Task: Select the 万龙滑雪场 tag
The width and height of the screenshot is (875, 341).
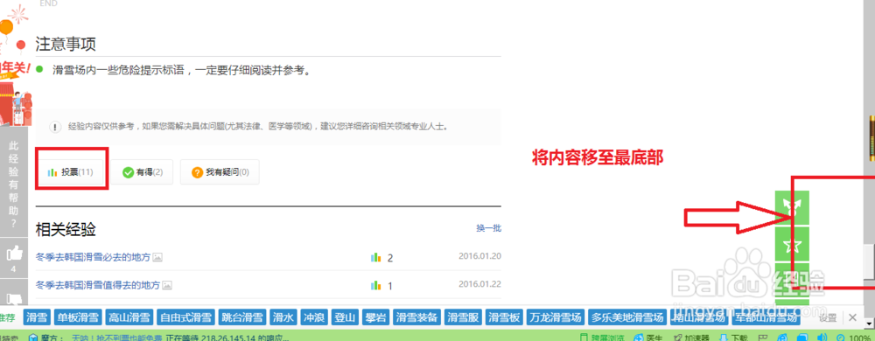Action: 556,318
